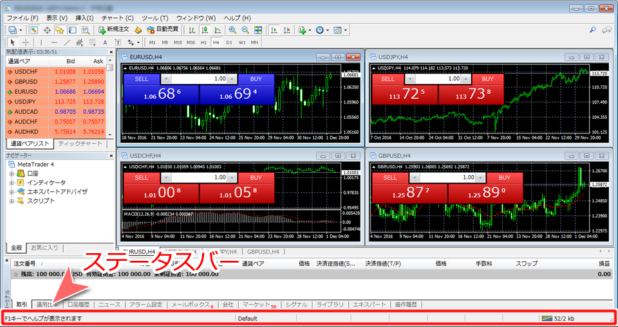Select the vertical line drawing tool
The image size is (618, 327).
point(41,42)
